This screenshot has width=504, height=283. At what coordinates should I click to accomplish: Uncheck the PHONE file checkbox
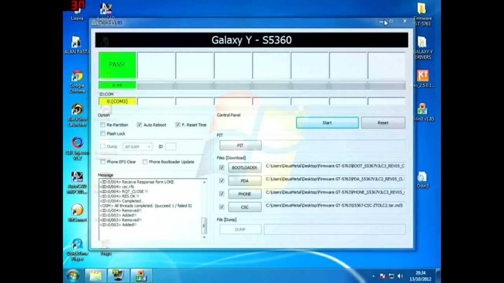[221, 194]
